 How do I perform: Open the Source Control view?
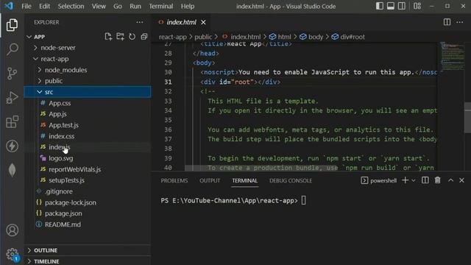point(12,74)
